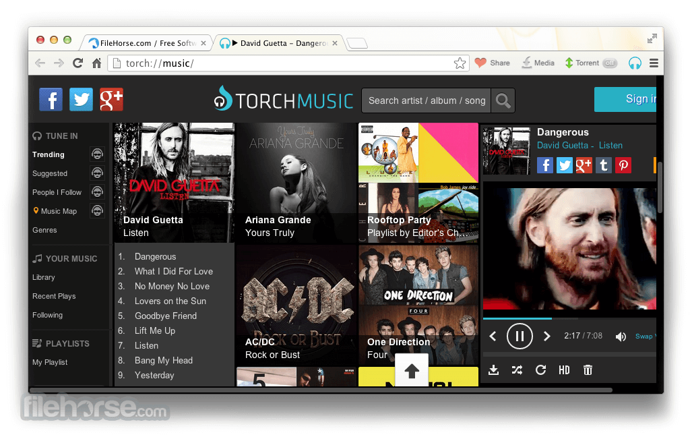This screenshot has width=690, height=441.
Task: Open the Rooftop Party playlist tile
Action: 418,182
